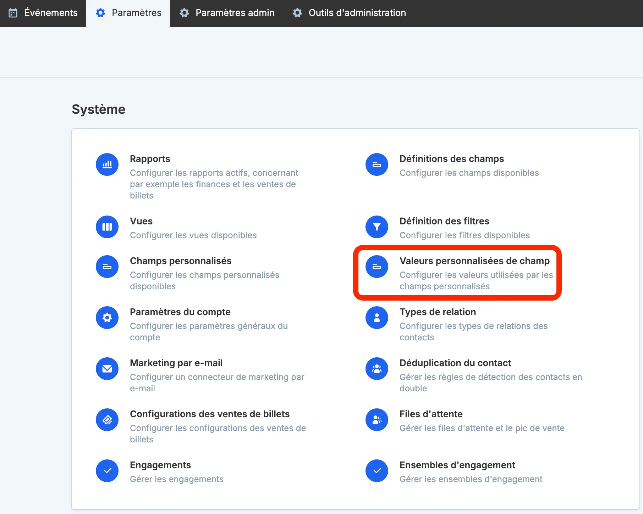Viewport: 643px width, 514px height.
Task: Click 'Gérer les ensembles d'engagement' text
Action: coord(471,479)
